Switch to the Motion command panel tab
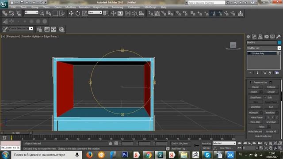This screenshot has width=283, height=159. [x=266, y=37]
